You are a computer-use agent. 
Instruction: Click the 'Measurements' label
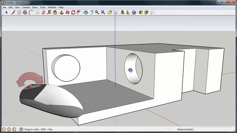click(185, 129)
